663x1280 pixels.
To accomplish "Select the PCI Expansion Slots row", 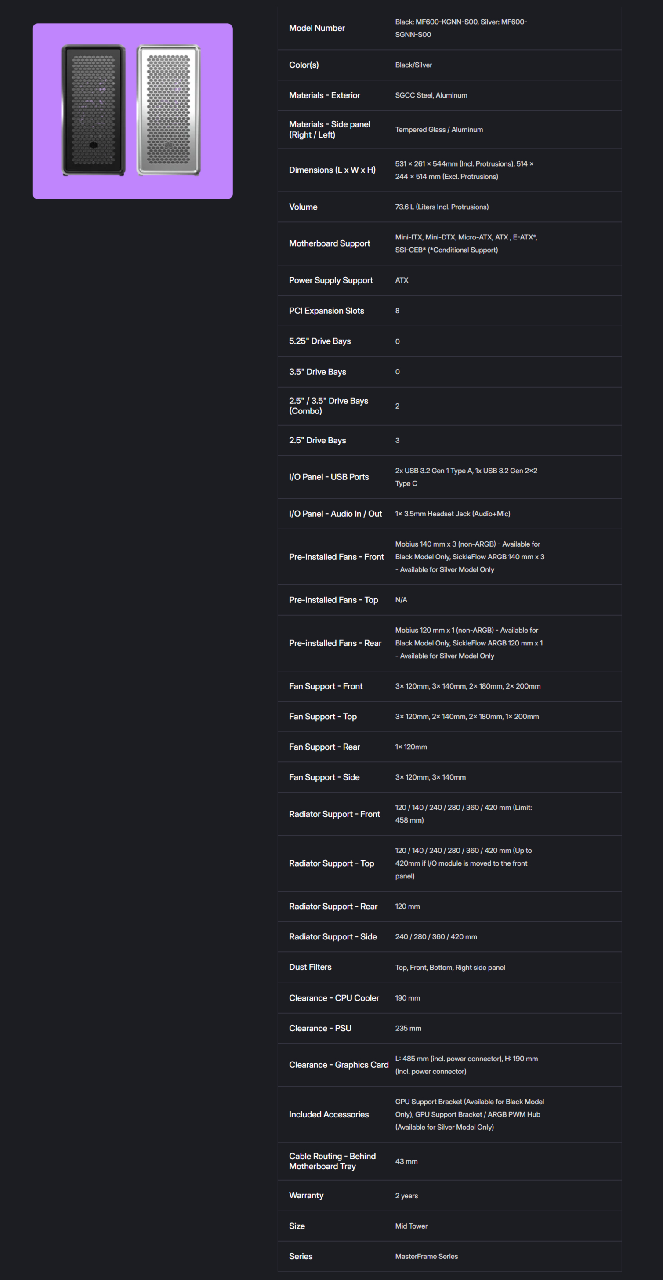I will pyautogui.click(x=449, y=311).
